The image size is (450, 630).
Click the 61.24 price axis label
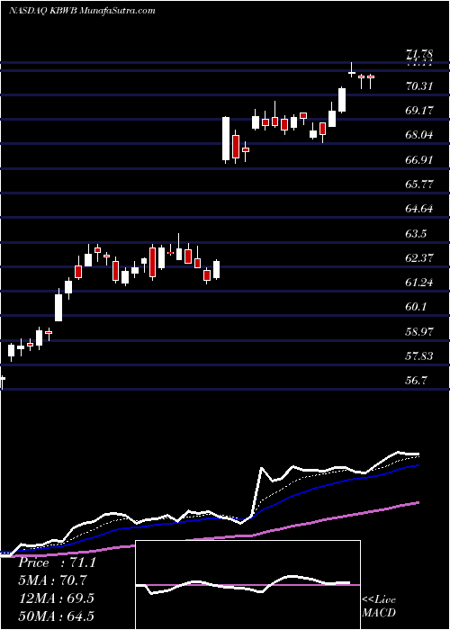(420, 283)
